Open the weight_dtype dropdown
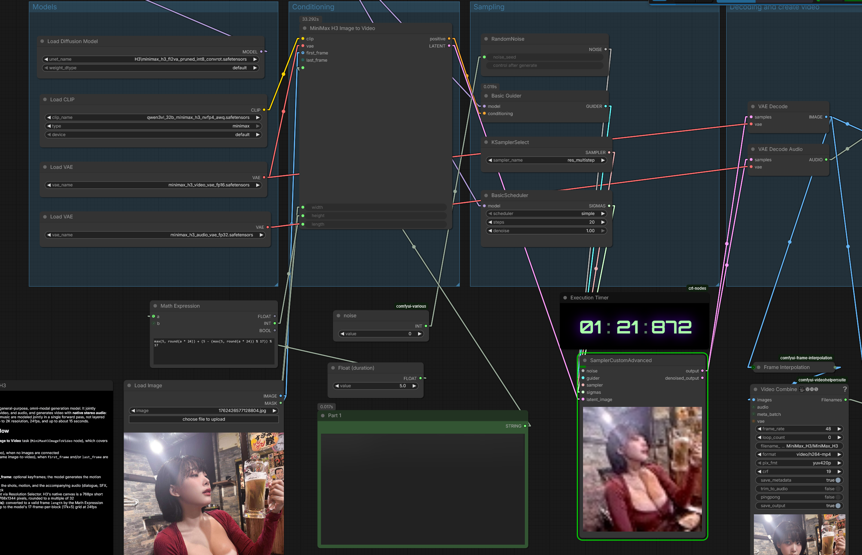Viewport: 862px width, 555px height. point(150,68)
